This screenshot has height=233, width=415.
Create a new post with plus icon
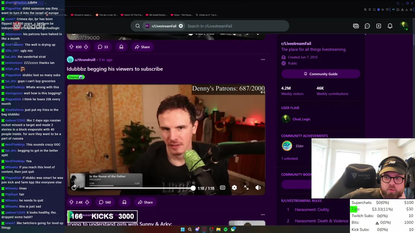(x=379, y=26)
